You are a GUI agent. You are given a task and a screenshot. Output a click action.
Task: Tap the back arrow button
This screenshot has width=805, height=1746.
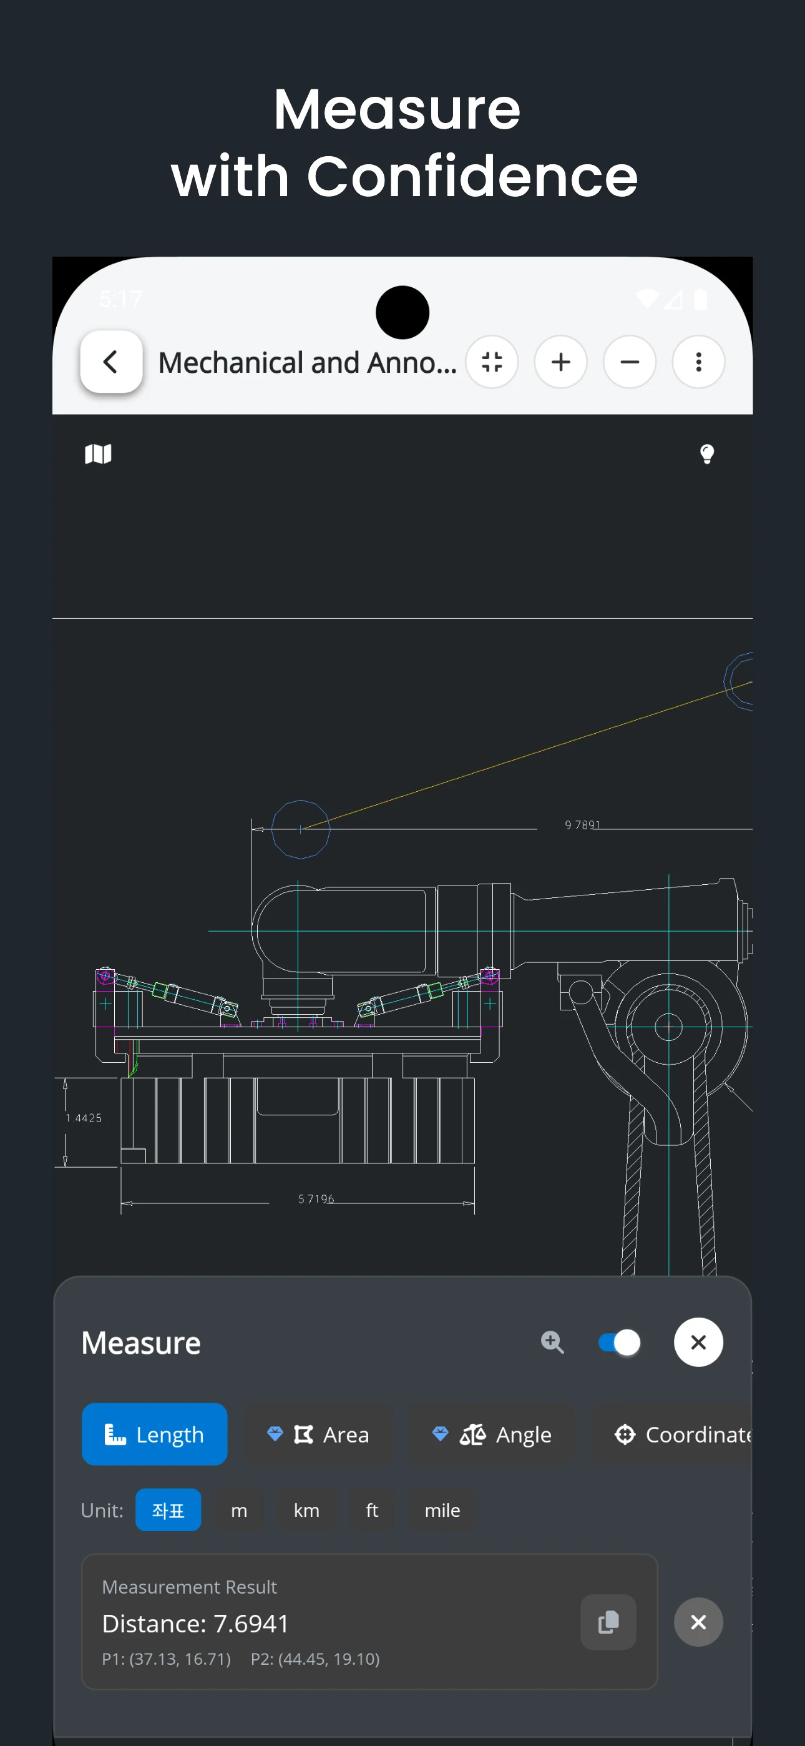111,362
